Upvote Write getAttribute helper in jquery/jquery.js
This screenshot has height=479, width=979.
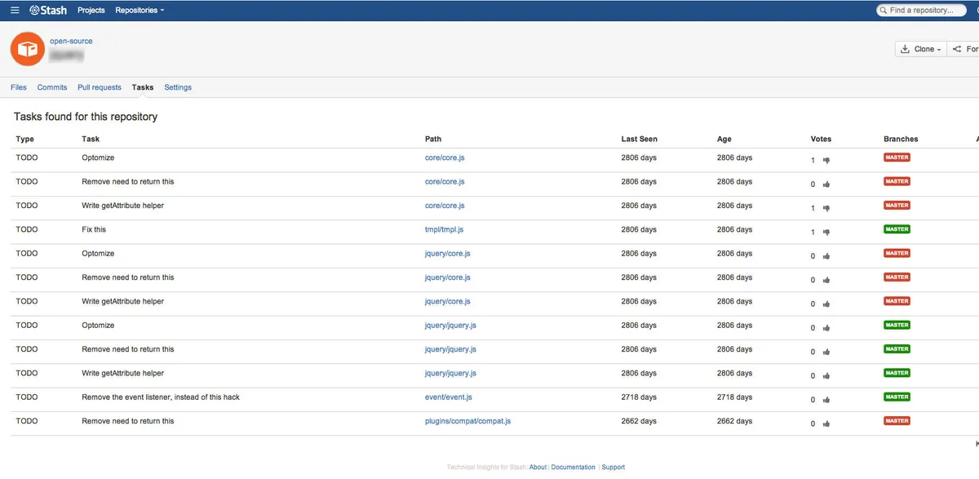click(826, 376)
